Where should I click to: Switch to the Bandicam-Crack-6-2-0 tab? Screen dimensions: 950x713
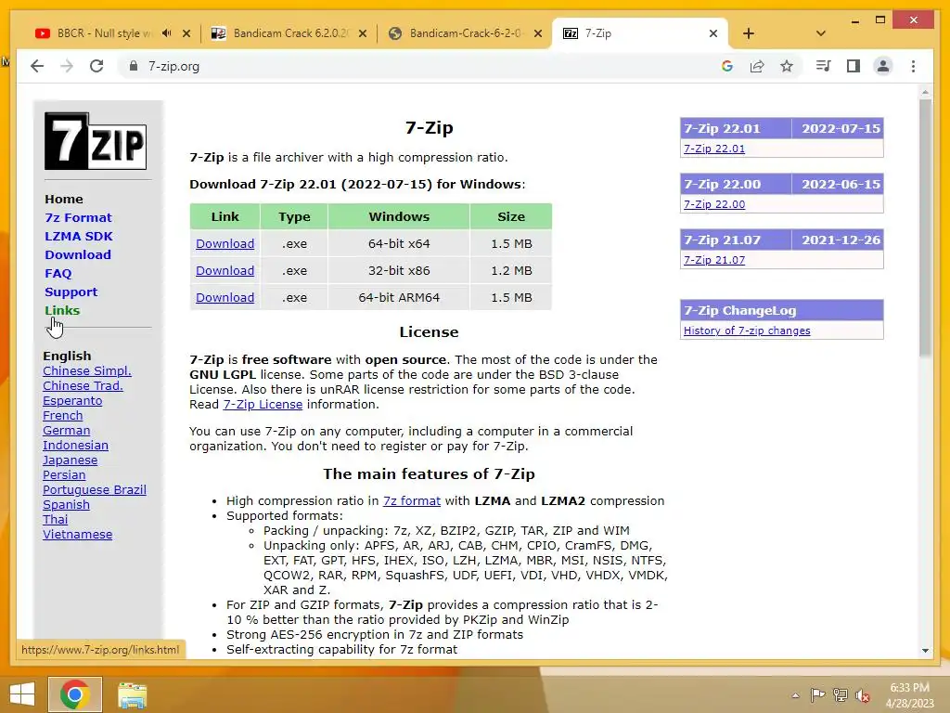pyautogui.click(x=465, y=33)
